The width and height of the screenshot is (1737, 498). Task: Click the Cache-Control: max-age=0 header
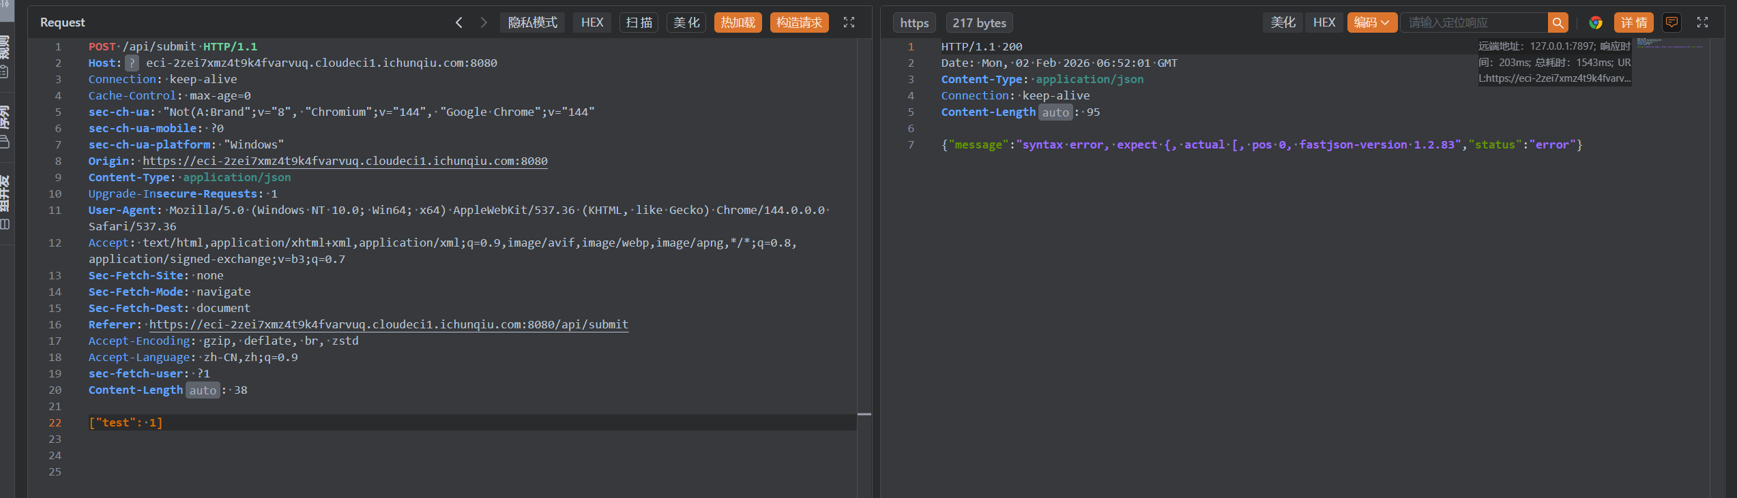(170, 95)
